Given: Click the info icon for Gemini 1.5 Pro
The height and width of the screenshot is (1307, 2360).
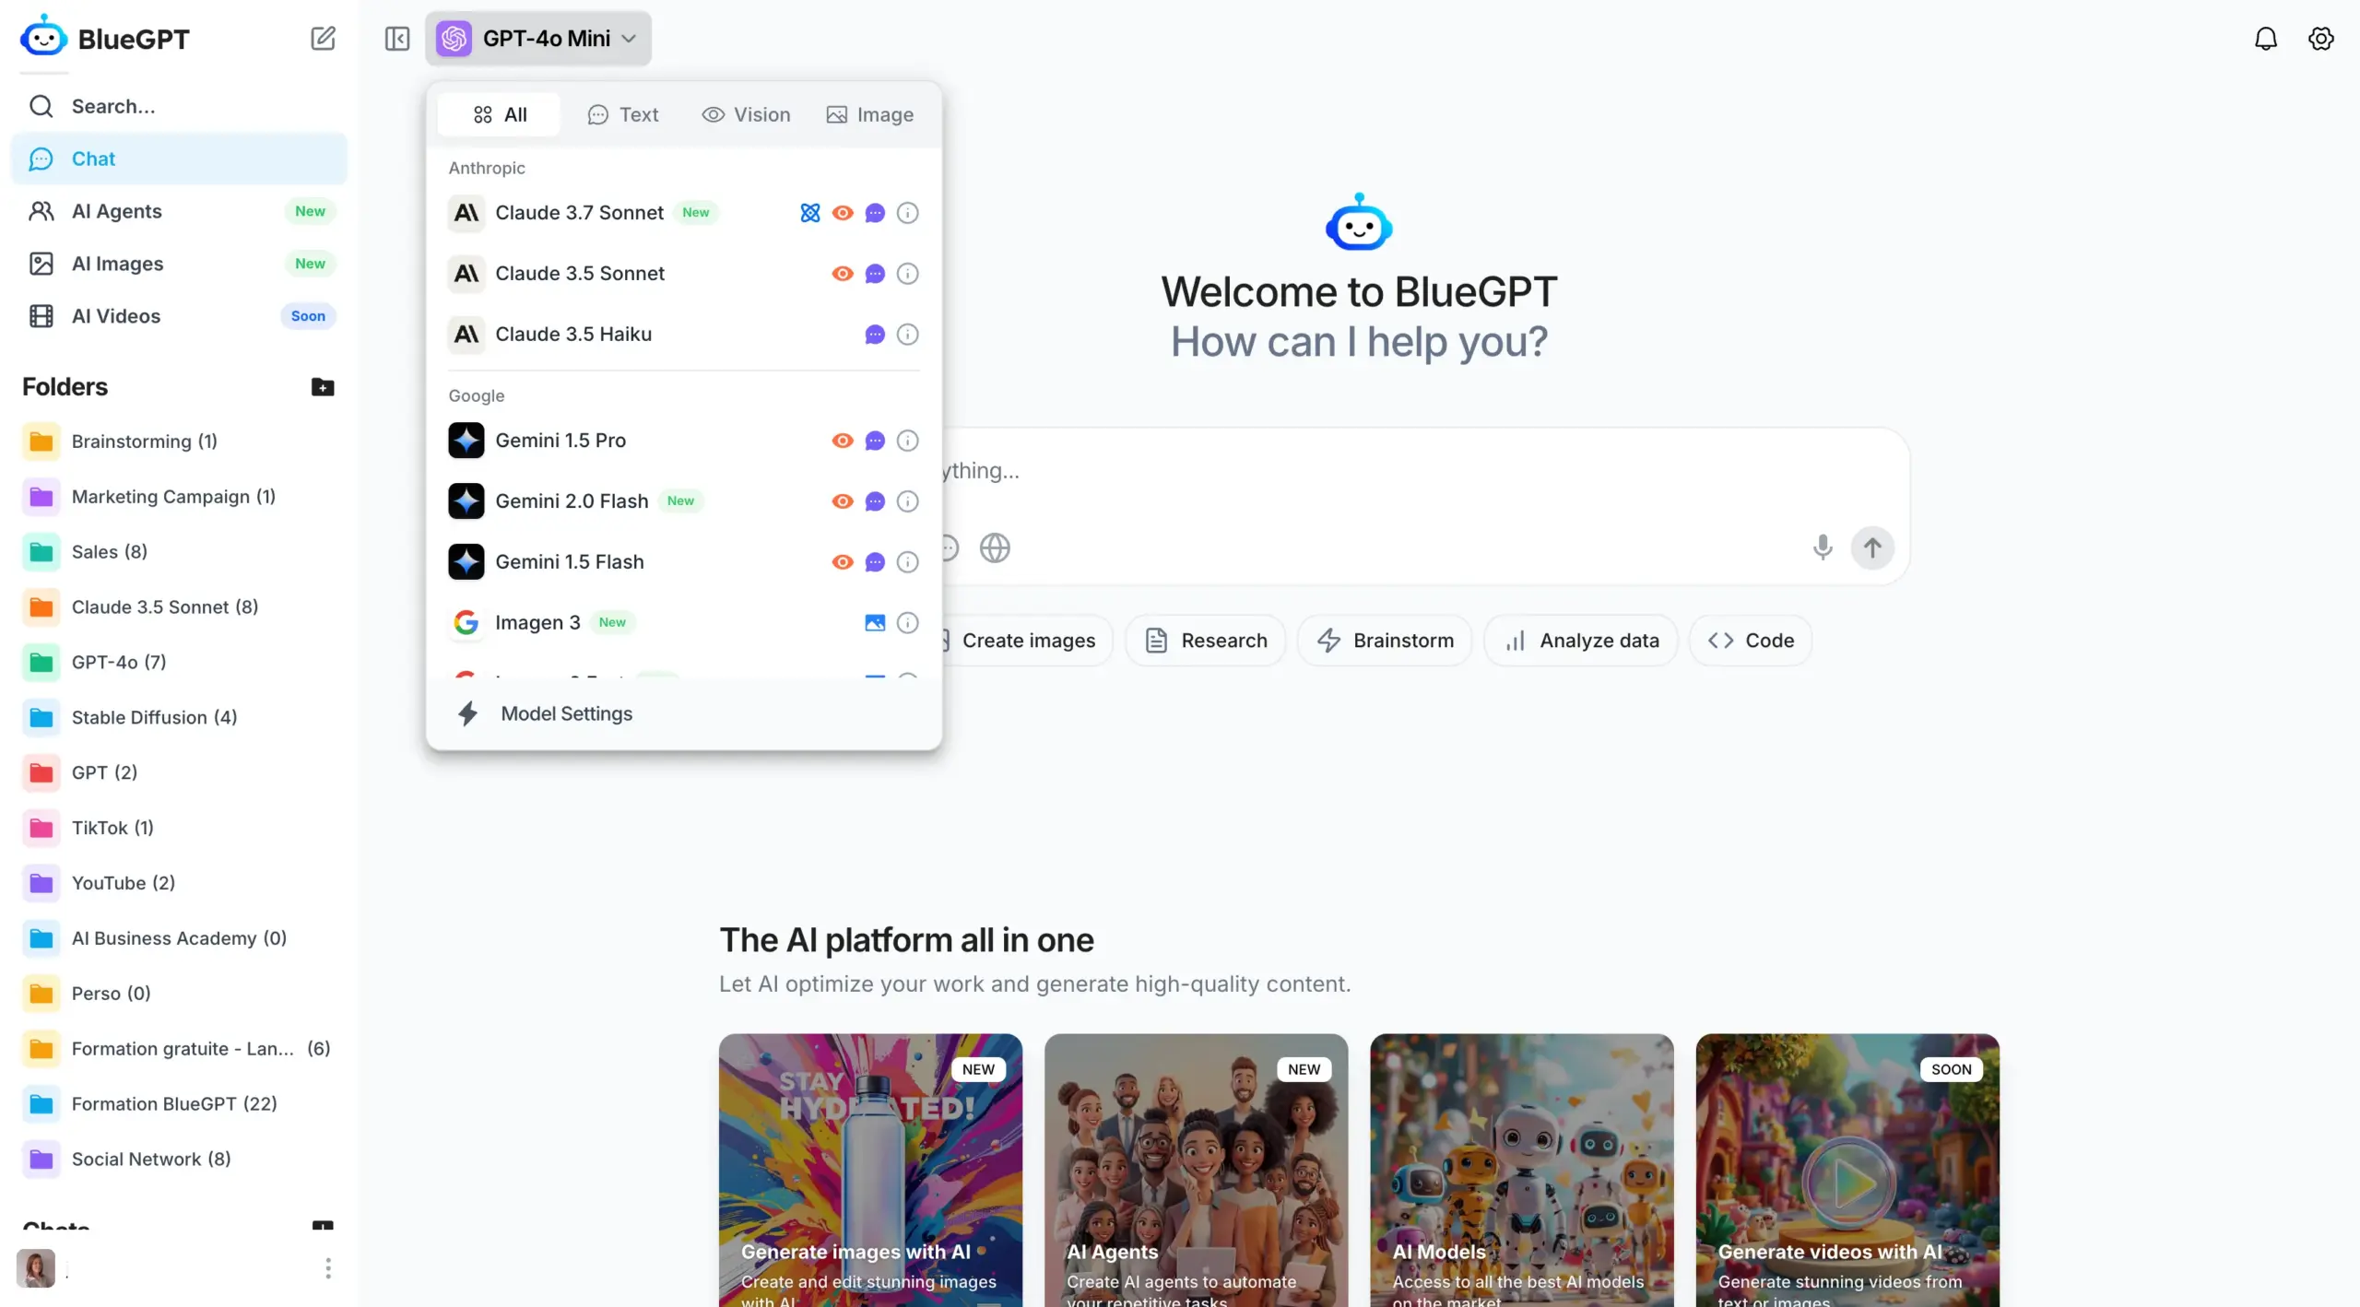Looking at the screenshot, I should (x=908, y=441).
